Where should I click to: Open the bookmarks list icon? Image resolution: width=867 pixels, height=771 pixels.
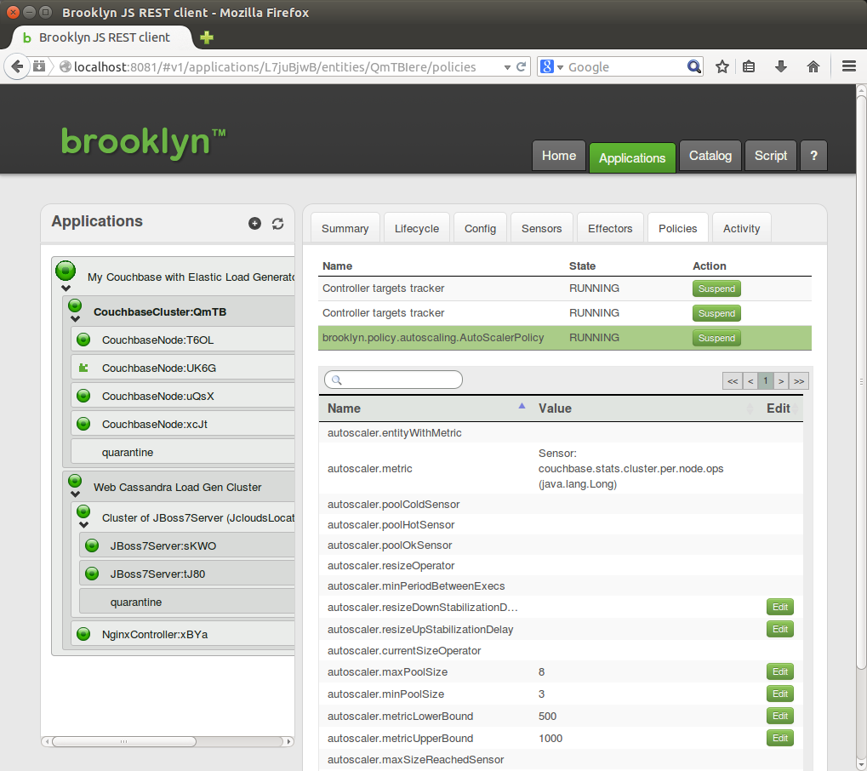pyautogui.click(x=749, y=67)
